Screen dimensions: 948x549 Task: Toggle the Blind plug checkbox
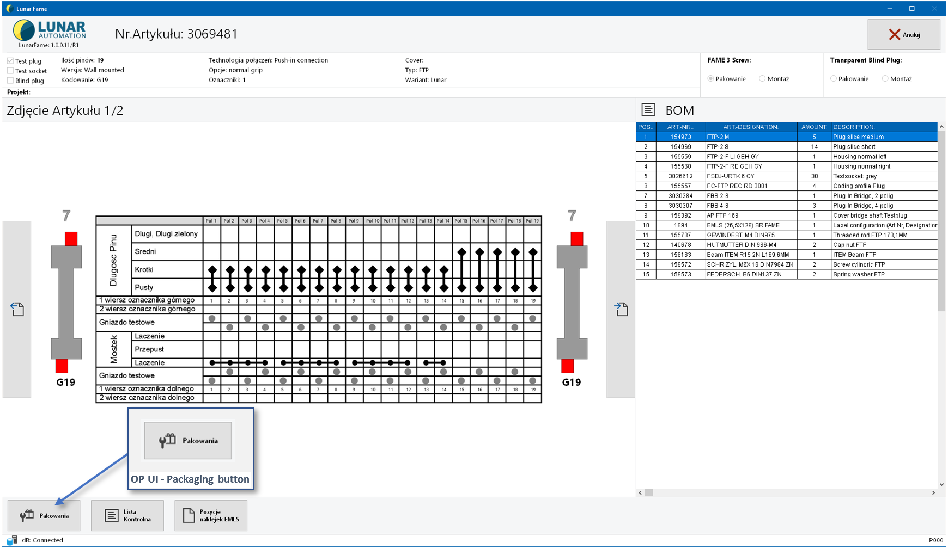click(10, 81)
